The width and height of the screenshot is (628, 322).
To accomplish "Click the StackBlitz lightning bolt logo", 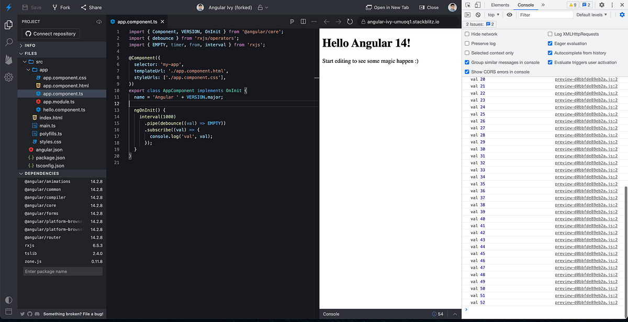I will (x=7, y=7).
